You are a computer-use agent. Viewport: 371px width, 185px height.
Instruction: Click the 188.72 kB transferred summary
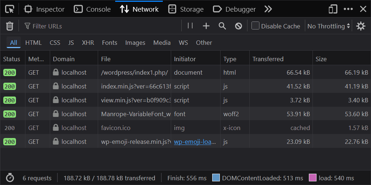[109, 178]
